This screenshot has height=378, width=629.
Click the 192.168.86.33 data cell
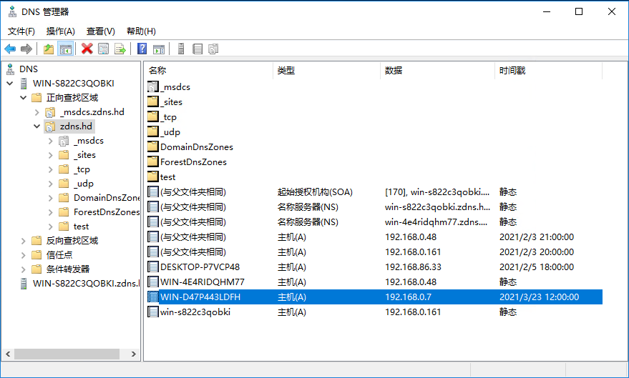coord(413,267)
